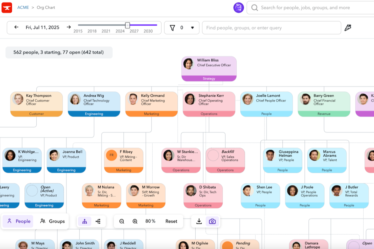Open the filter count dropdown caret
374x249 pixels.
click(x=193, y=28)
